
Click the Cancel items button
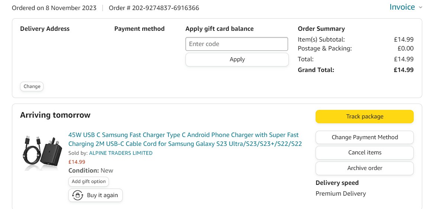click(364, 153)
